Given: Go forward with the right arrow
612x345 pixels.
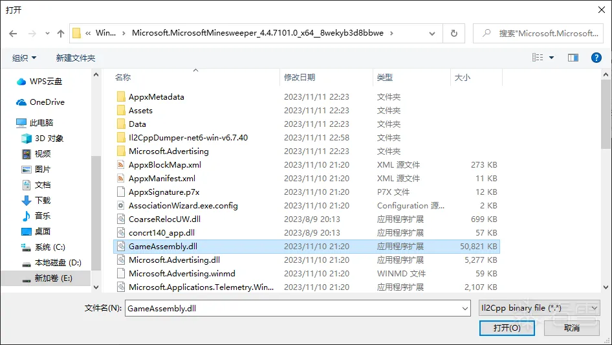Looking at the screenshot, I should 32,34.
